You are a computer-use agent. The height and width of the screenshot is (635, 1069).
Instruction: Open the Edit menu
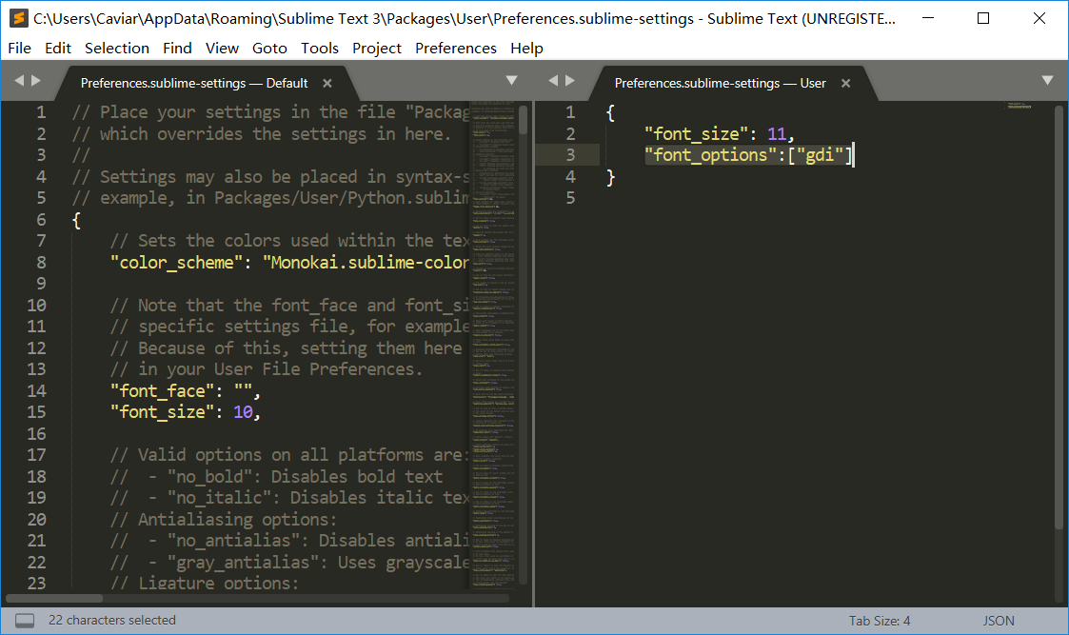(58, 49)
